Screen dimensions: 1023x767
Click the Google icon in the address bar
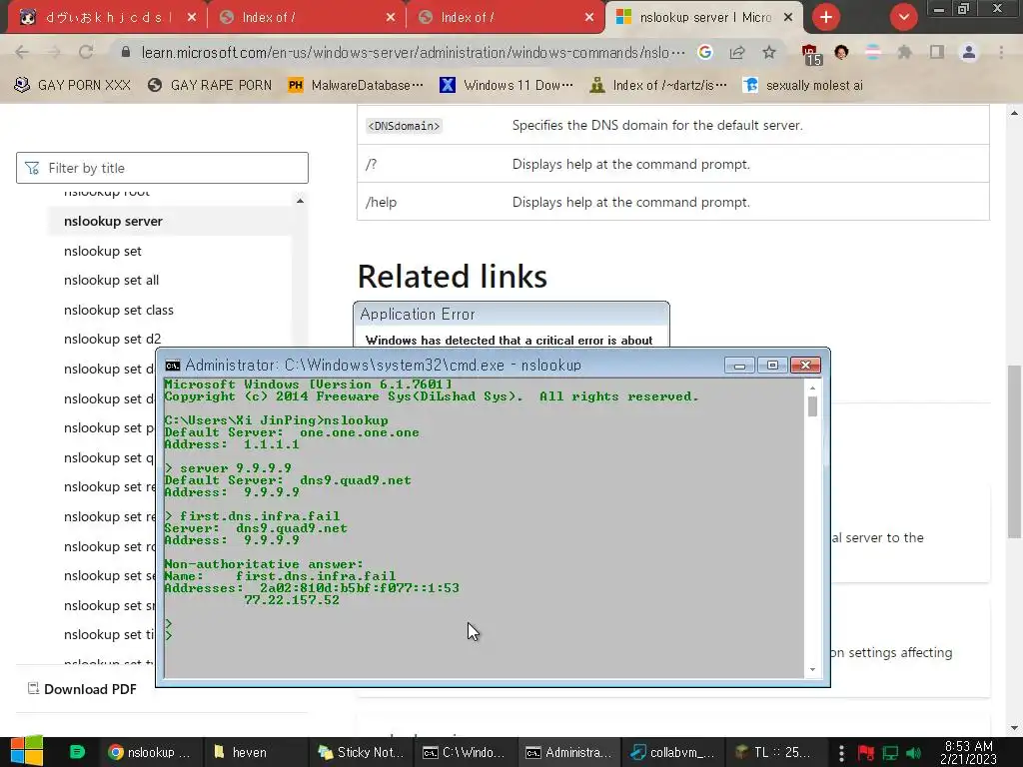[704, 52]
